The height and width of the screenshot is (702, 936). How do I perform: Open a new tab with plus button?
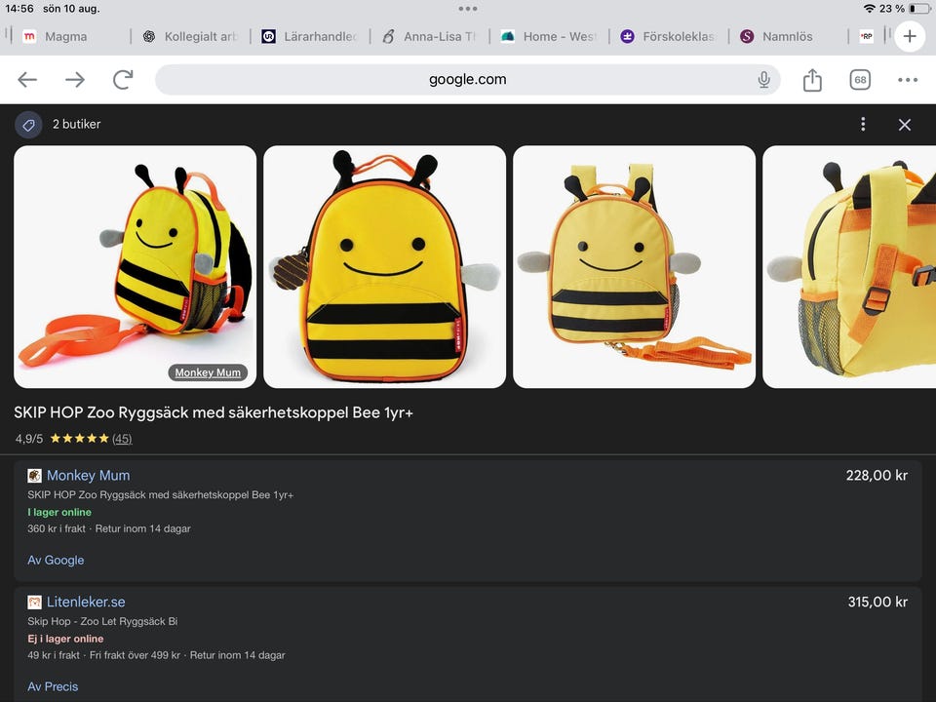[910, 36]
